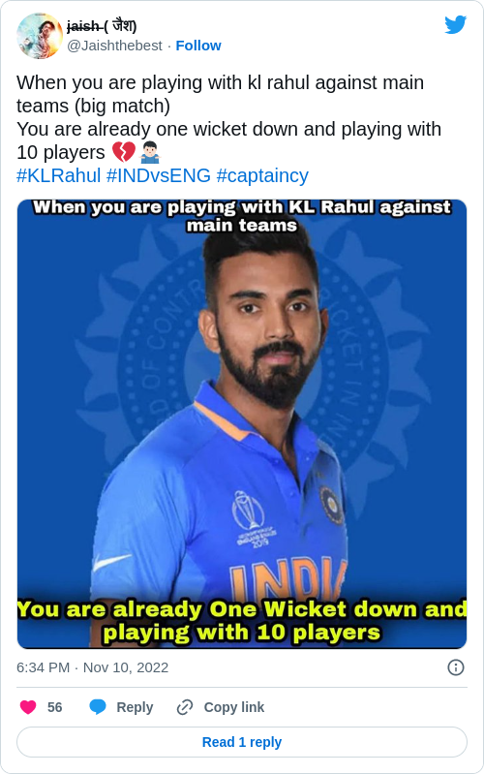Click Read 1 reply button

point(242,742)
